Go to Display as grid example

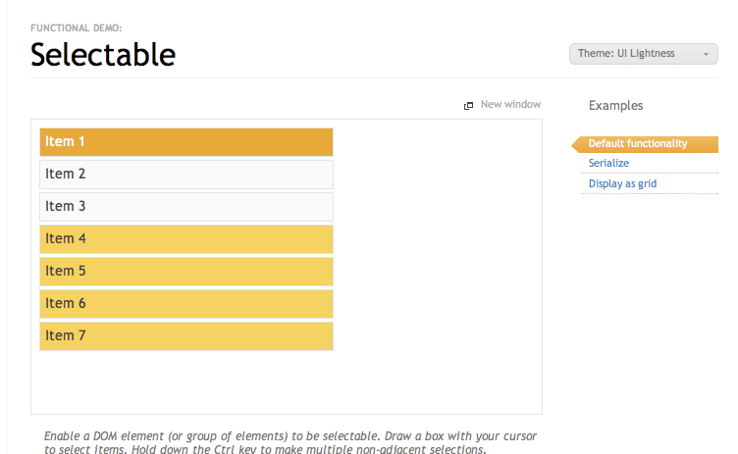622,183
